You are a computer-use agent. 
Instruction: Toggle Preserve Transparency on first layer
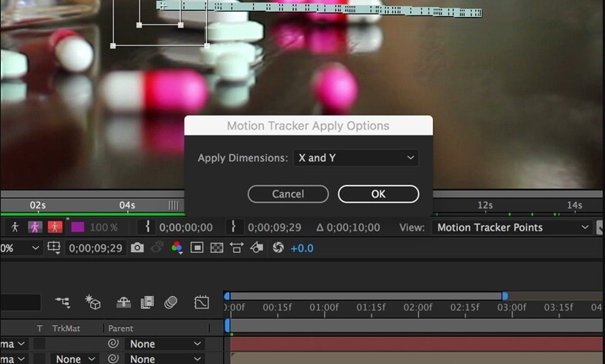(39, 344)
